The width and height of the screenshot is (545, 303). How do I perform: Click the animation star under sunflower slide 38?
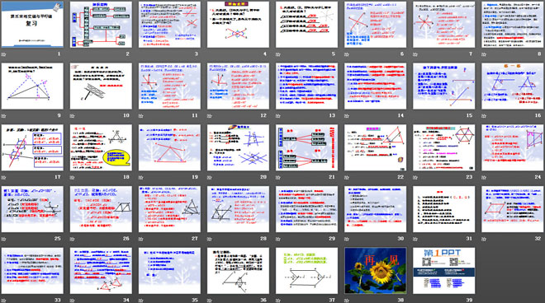pos(347,301)
